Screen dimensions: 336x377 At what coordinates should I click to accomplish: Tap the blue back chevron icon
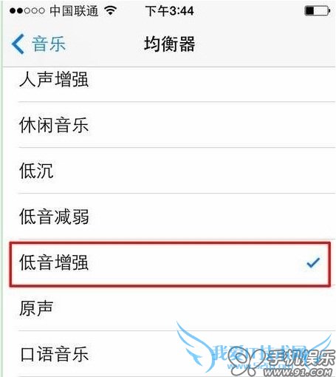[18, 44]
